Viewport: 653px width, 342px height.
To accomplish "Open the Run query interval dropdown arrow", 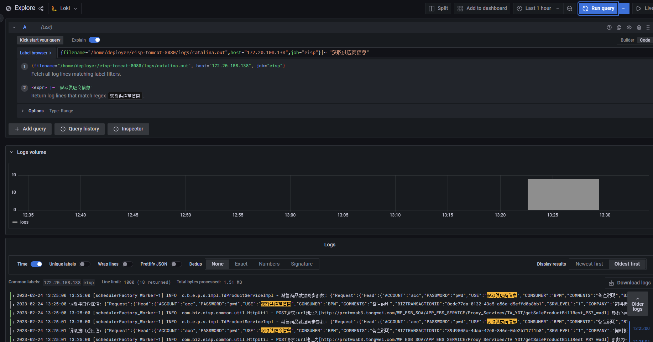I will pos(623,9).
